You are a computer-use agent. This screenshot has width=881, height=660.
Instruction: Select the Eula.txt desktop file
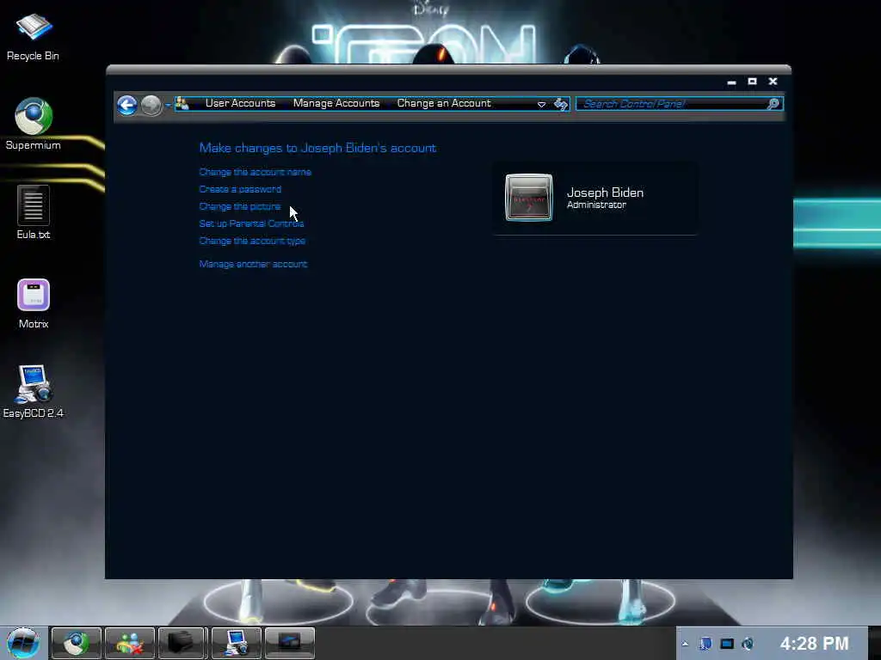34,213
